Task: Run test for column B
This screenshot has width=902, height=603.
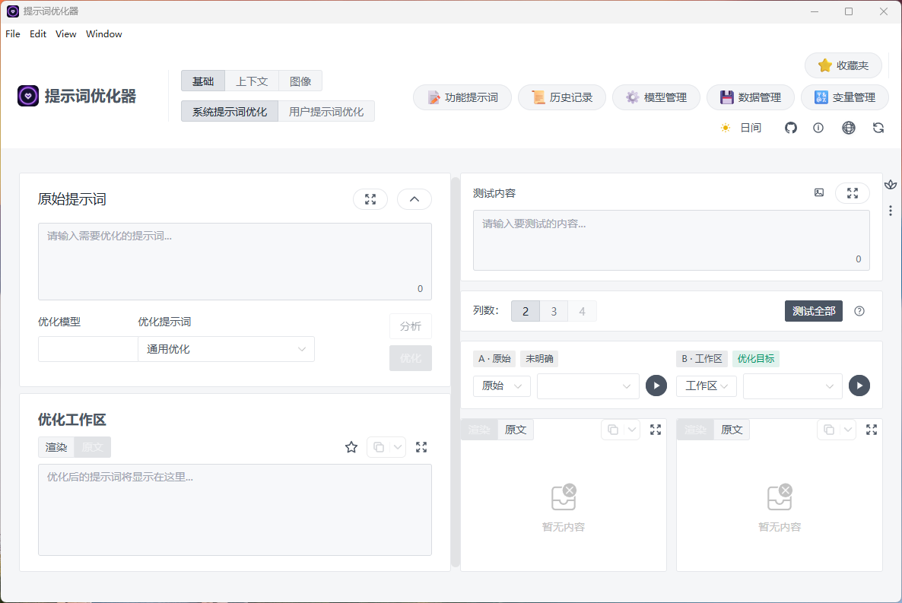Action: tap(859, 386)
